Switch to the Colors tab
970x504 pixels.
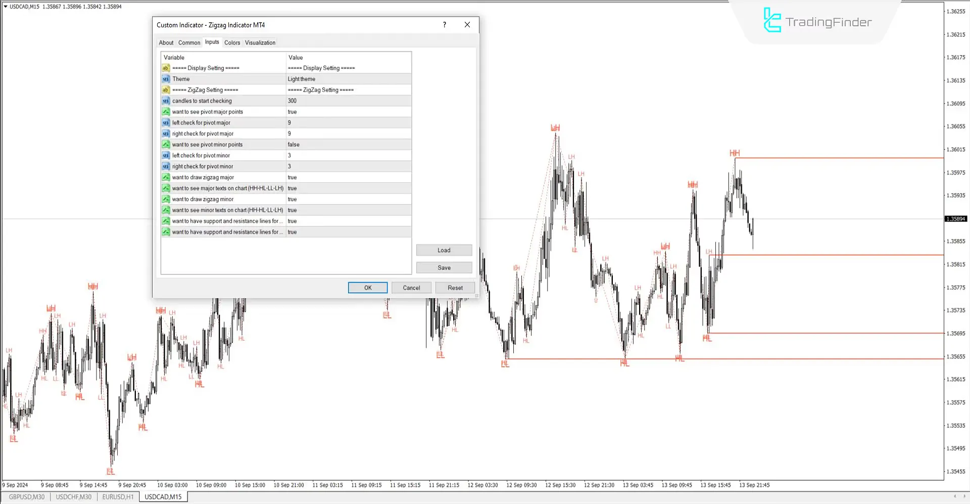pos(232,42)
